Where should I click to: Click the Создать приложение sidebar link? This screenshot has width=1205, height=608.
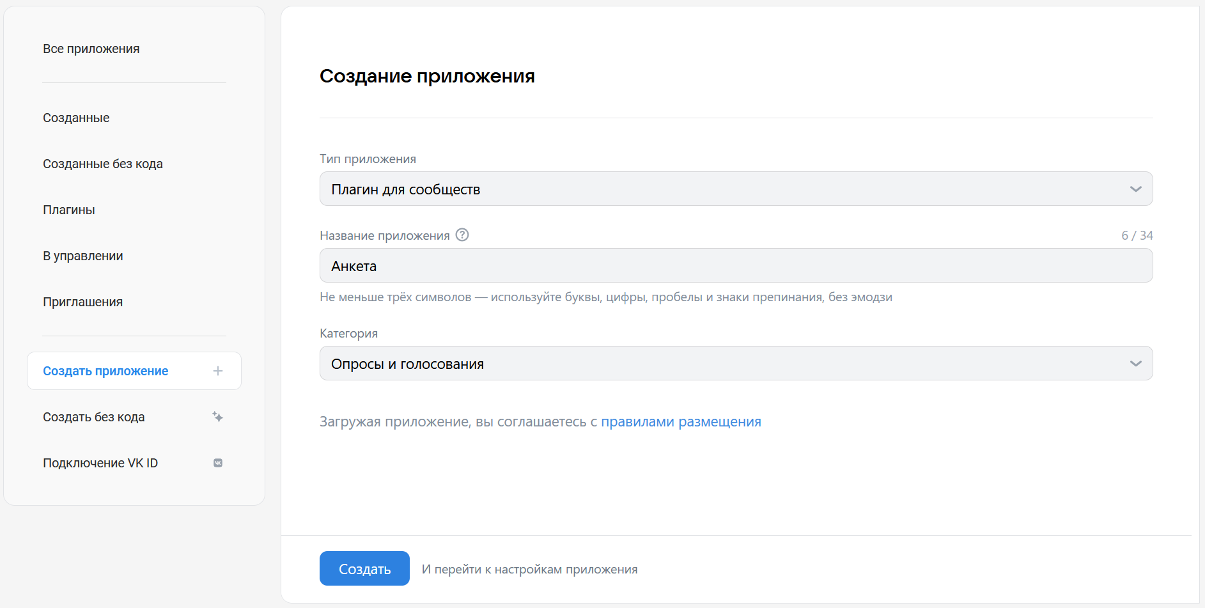(105, 371)
